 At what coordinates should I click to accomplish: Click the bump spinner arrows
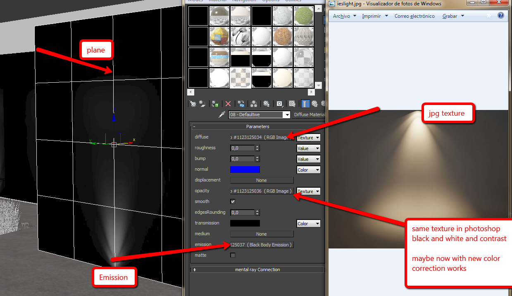point(257,158)
